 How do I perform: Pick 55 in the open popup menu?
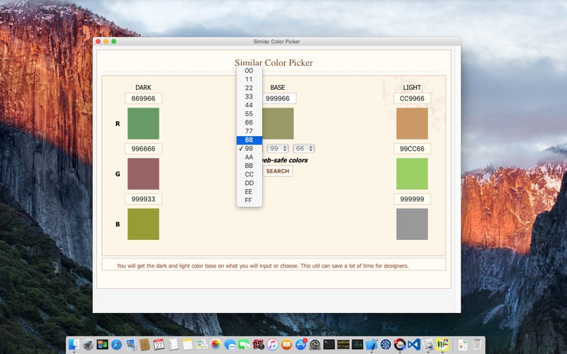[249, 114]
